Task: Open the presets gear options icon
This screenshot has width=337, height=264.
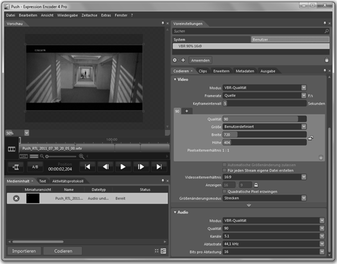Action: click(x=175, y=60)
